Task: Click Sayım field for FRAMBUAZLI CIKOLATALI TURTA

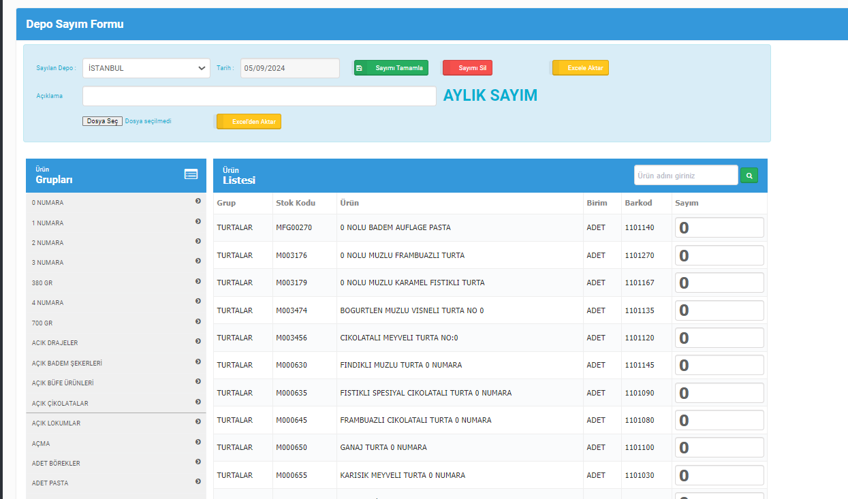Action: pyautogui.click(x=719, y=420)
